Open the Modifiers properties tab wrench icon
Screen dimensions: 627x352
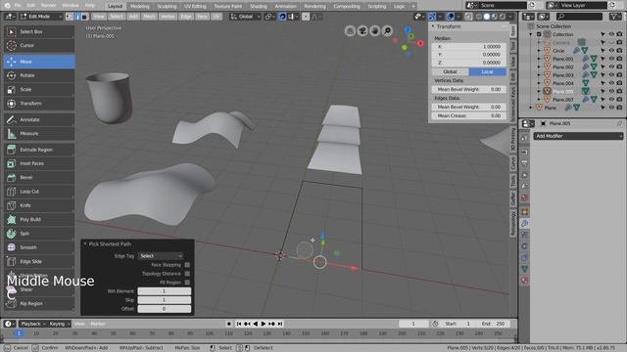pyautogui.click(x=525, y=224)
